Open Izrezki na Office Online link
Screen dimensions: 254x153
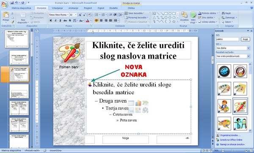(x=231, y=140)
